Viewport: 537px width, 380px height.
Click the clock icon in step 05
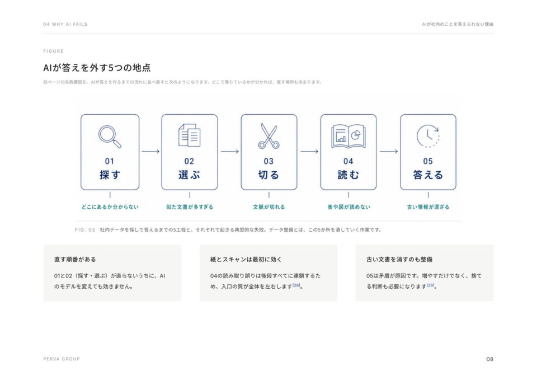[428, 135]
